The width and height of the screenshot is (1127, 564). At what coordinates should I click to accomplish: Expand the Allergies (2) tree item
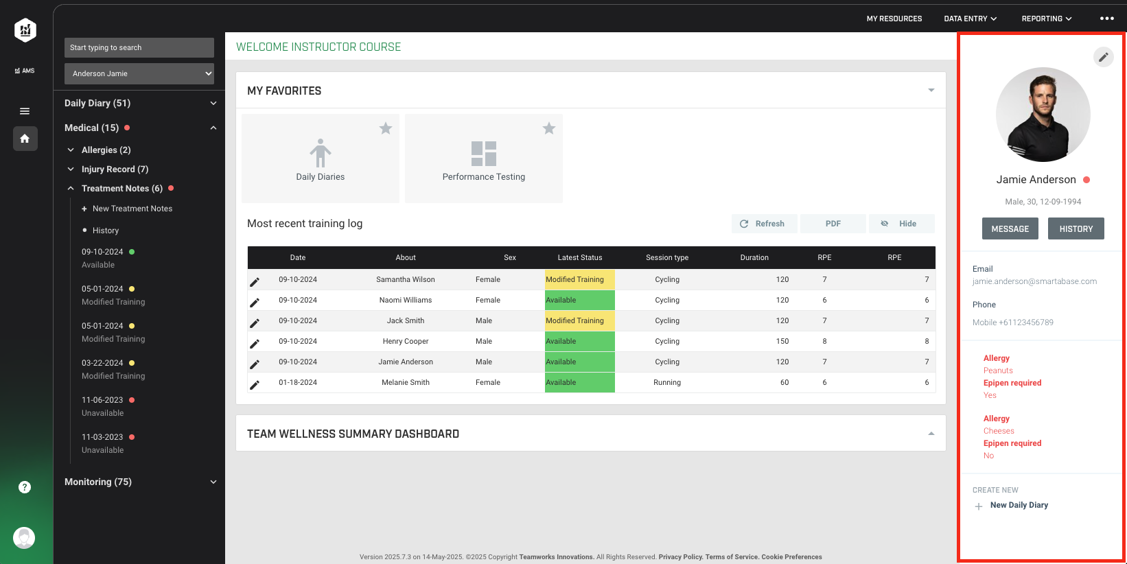click(71, 150)
